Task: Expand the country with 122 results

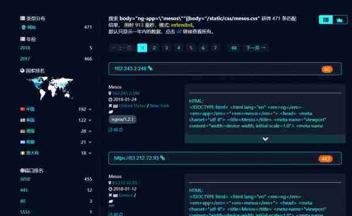Action: pyautogui.click(x=90, y=120)
